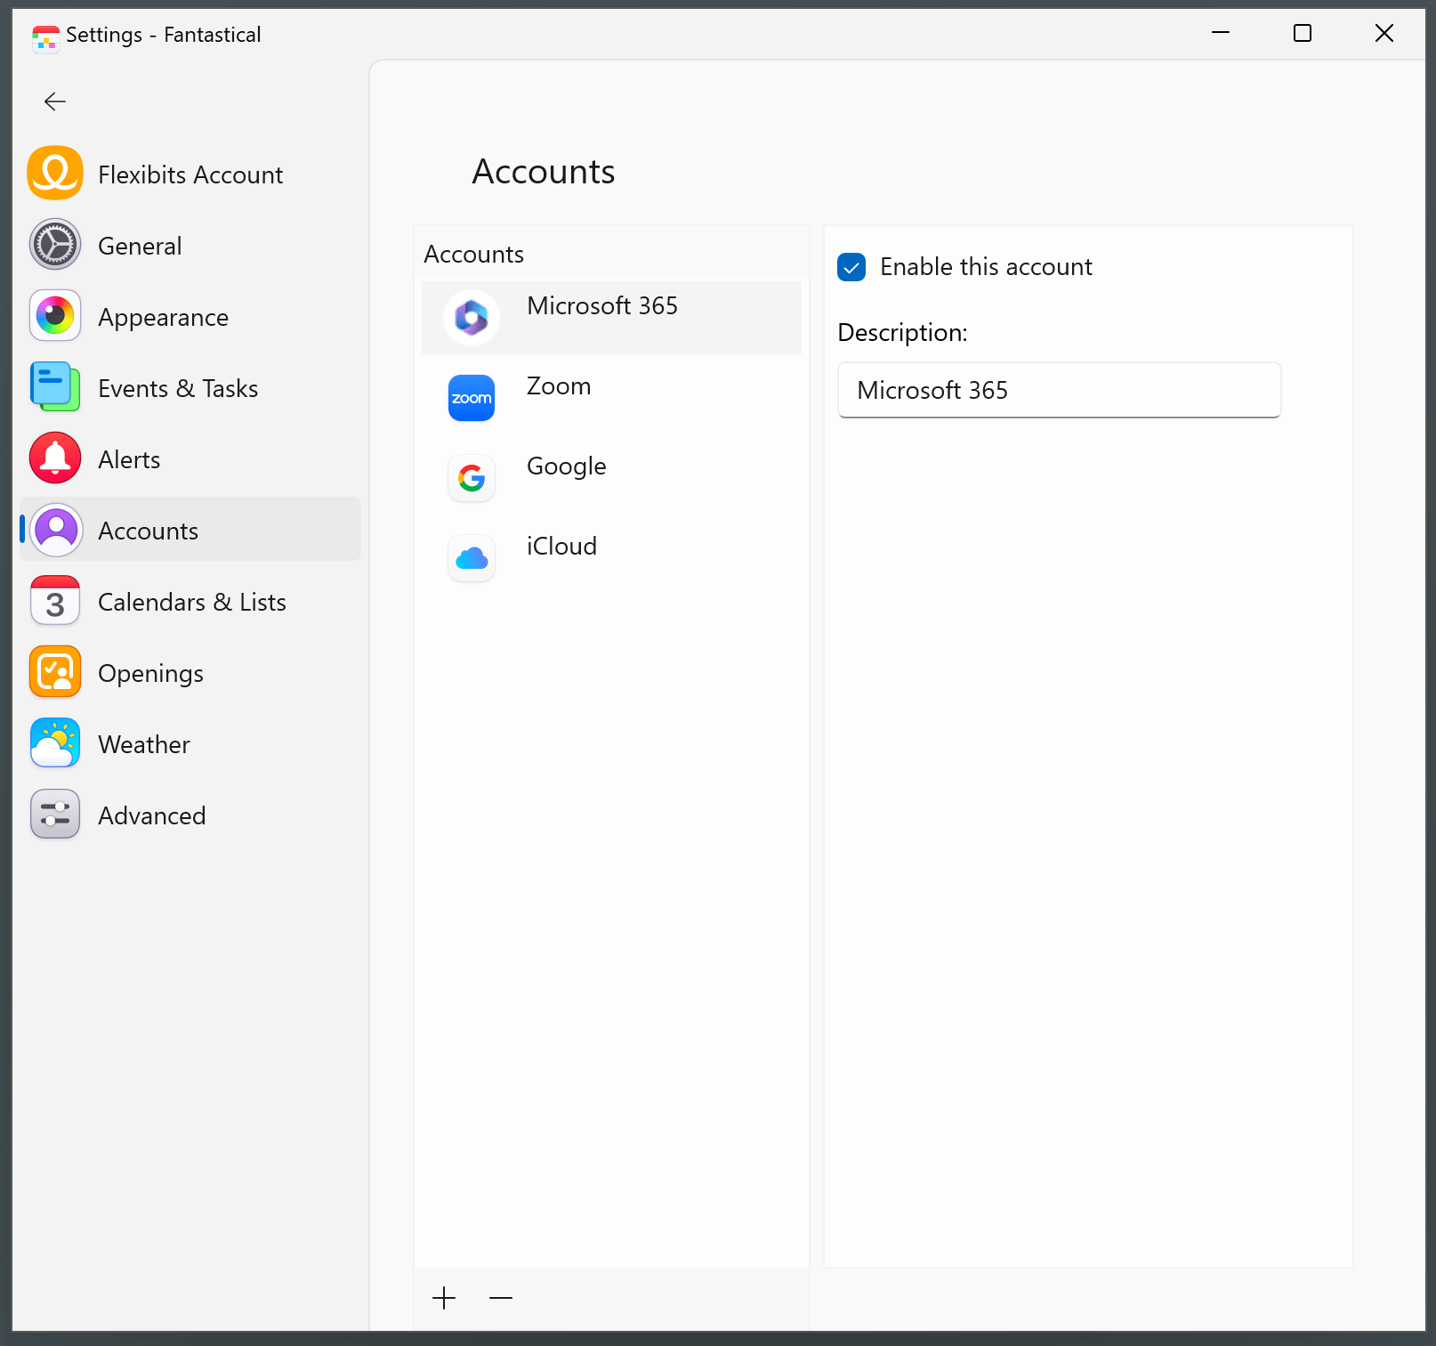Click the Events & Tasks icon

(x=55, y=387)
